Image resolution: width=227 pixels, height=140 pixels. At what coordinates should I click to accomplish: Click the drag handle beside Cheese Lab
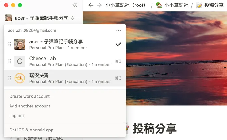coord(10,61)
